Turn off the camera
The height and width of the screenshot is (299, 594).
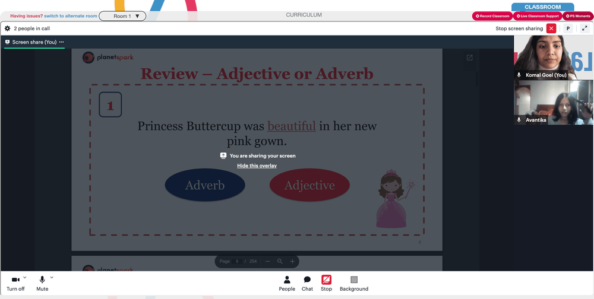click(15, 284)
